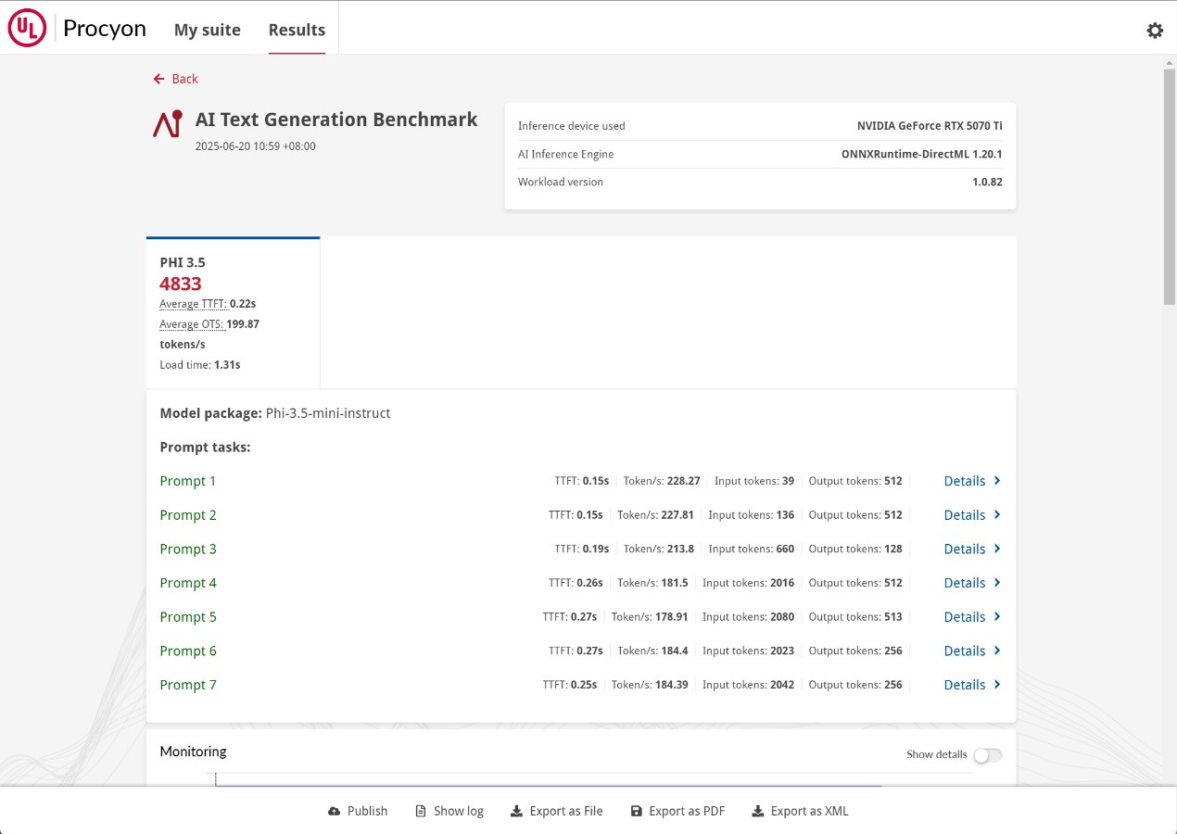
Task: Click Prompt 3 TTFT 0.19s value
Action: (596, 549)
